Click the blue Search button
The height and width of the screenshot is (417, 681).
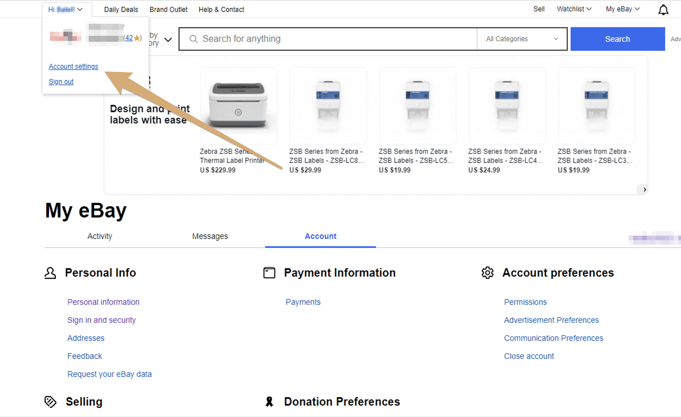click(x=618, y=39)
